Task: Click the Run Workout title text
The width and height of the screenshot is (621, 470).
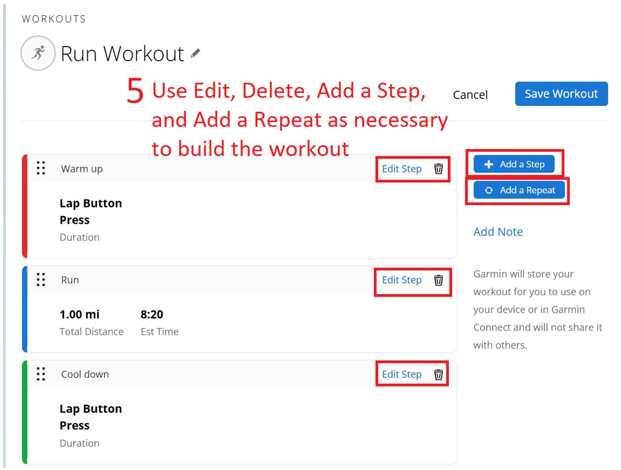Action: [x=122, y=54]
